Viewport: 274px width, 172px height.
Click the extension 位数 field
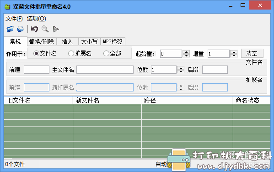coord(164,87)
